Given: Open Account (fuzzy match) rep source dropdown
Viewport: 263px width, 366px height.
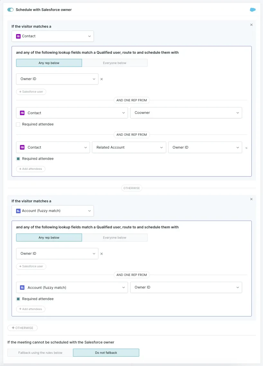Looking at the screenshot, I should pyautogui.click(x=72, y=287).
